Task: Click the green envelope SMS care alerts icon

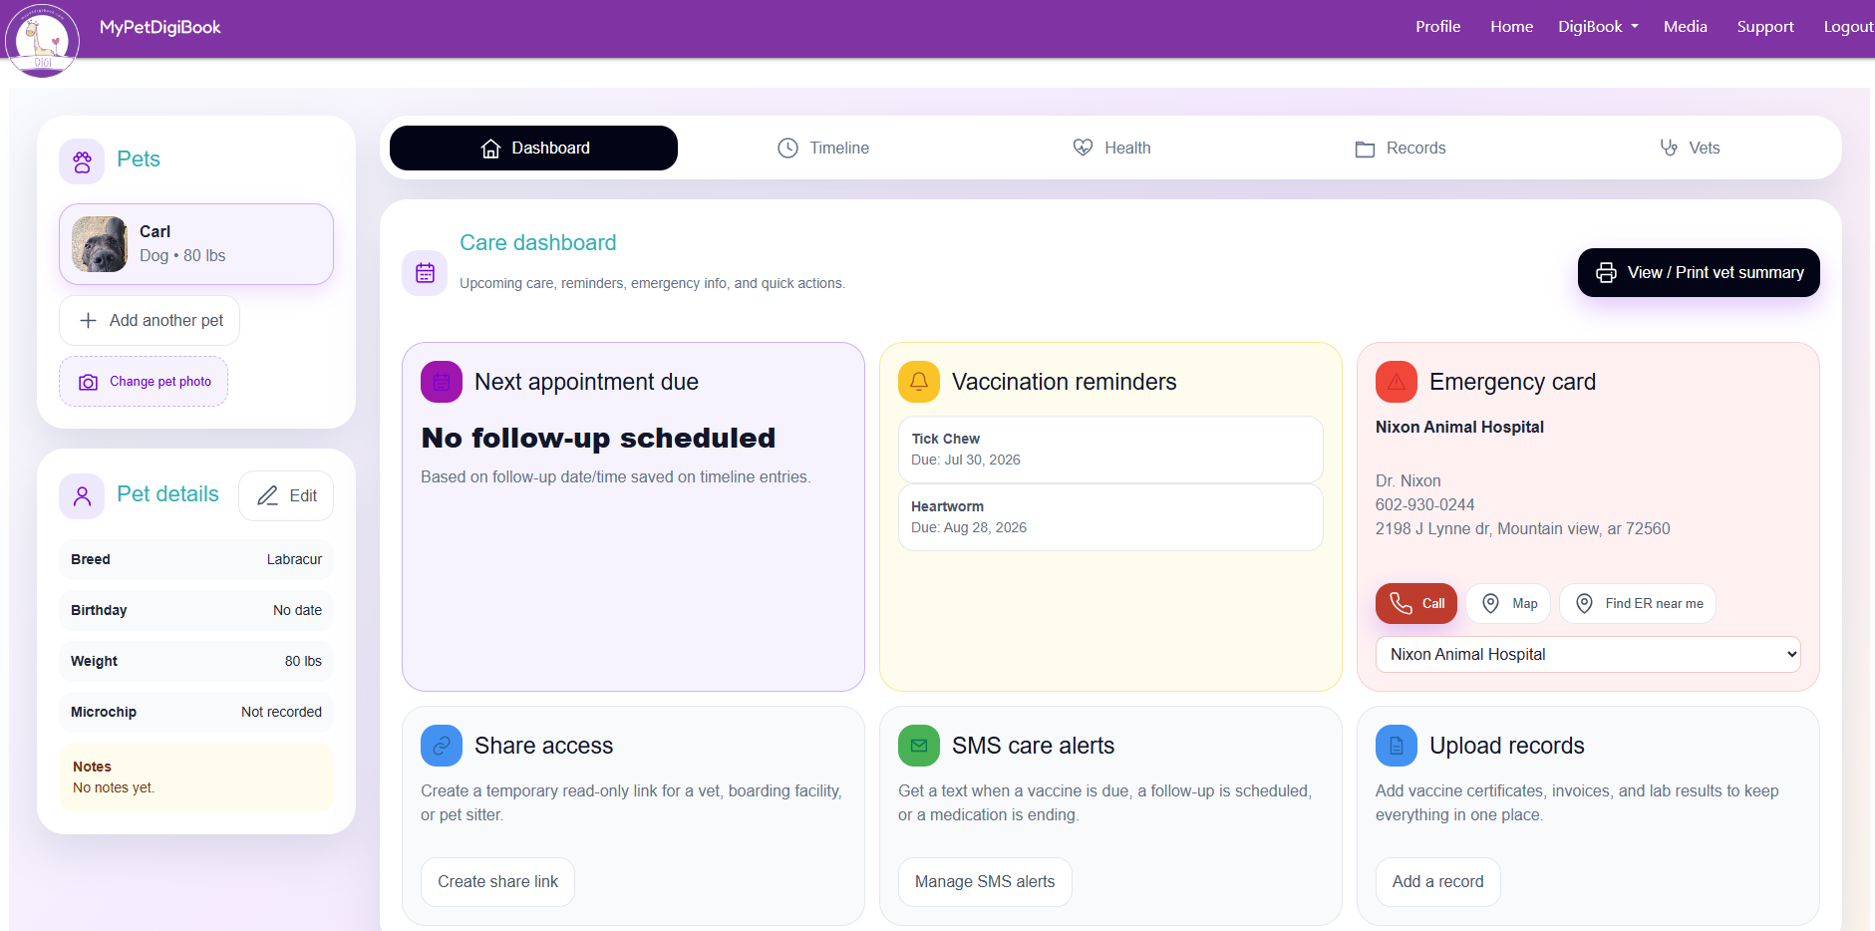Action: pyautogui.click(x=919, y=746)
